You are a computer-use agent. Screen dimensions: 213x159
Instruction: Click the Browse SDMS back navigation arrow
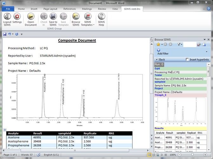[x=165, y=44]
